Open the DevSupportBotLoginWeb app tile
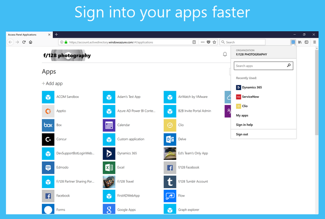Viewport: 325px width, 219px height. 48,153
